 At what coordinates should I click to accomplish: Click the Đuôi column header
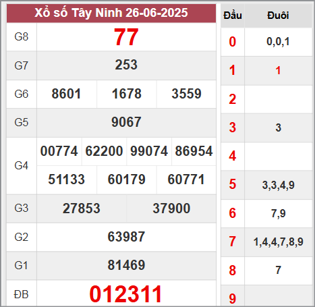coord(278,16)
